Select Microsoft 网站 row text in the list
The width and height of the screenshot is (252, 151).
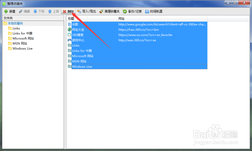(83, 56)
